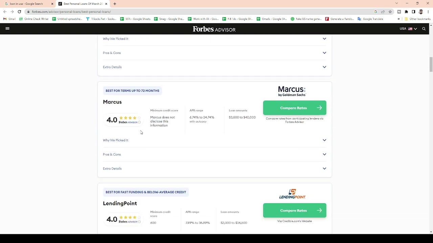Click the Marcus heading
This screenshot has height=243, width=433.
click(x=112, y=102)
